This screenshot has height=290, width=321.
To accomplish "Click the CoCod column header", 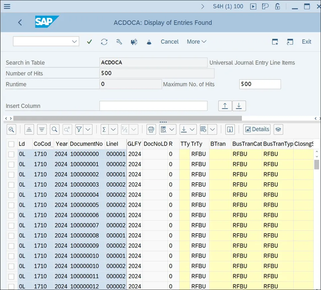I will click(x=43, y=144).
